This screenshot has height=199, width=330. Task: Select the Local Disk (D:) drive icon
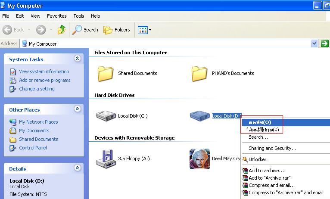(200, 116)
